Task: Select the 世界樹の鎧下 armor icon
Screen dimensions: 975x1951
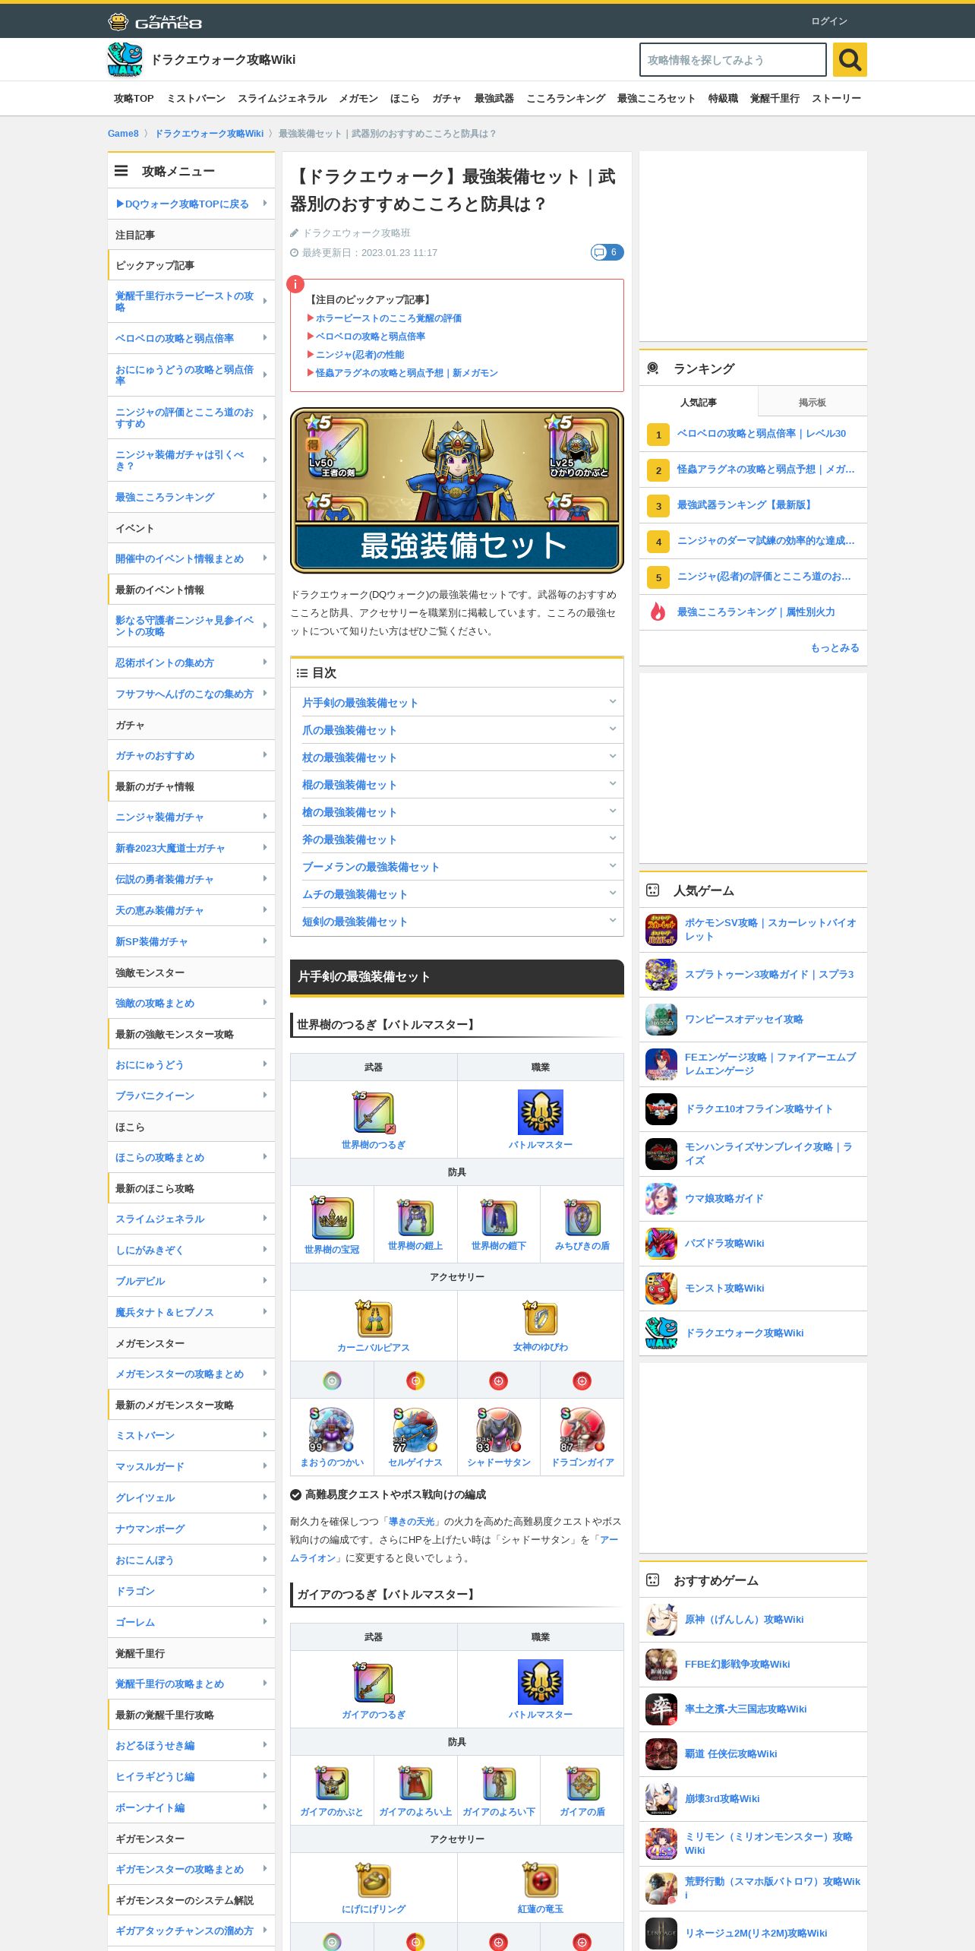Action: [x=499, y=1218]
